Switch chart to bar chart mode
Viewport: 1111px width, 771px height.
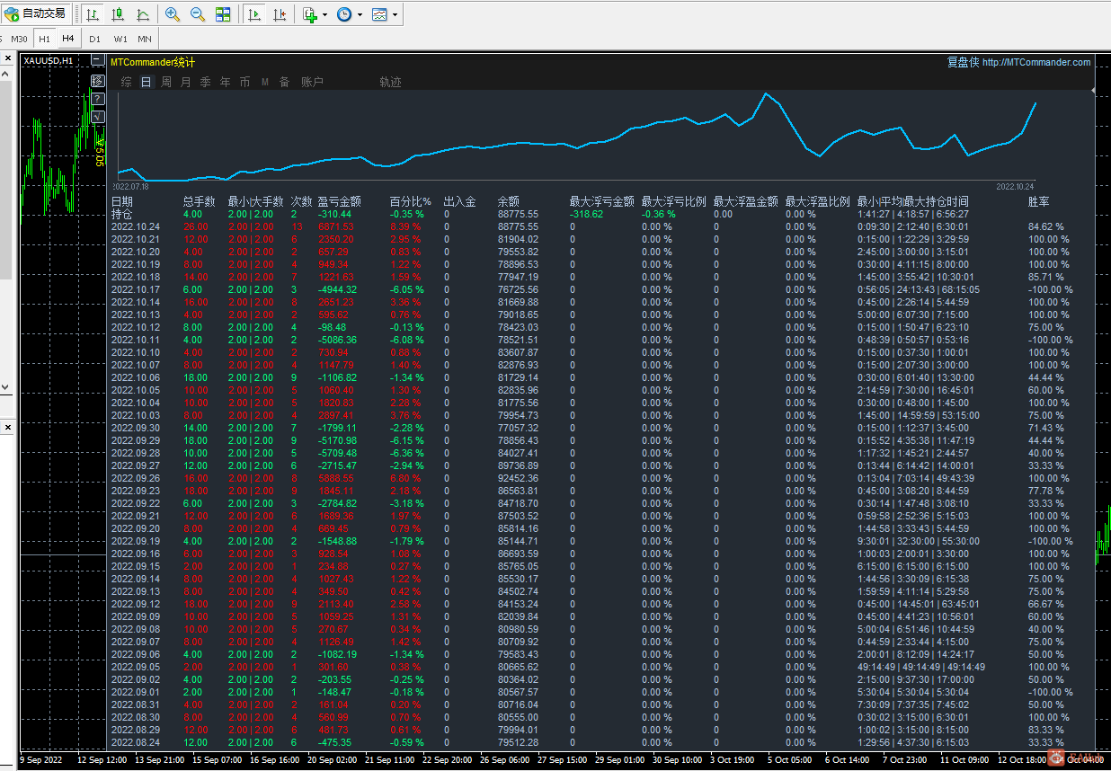(x=93, y=14)
